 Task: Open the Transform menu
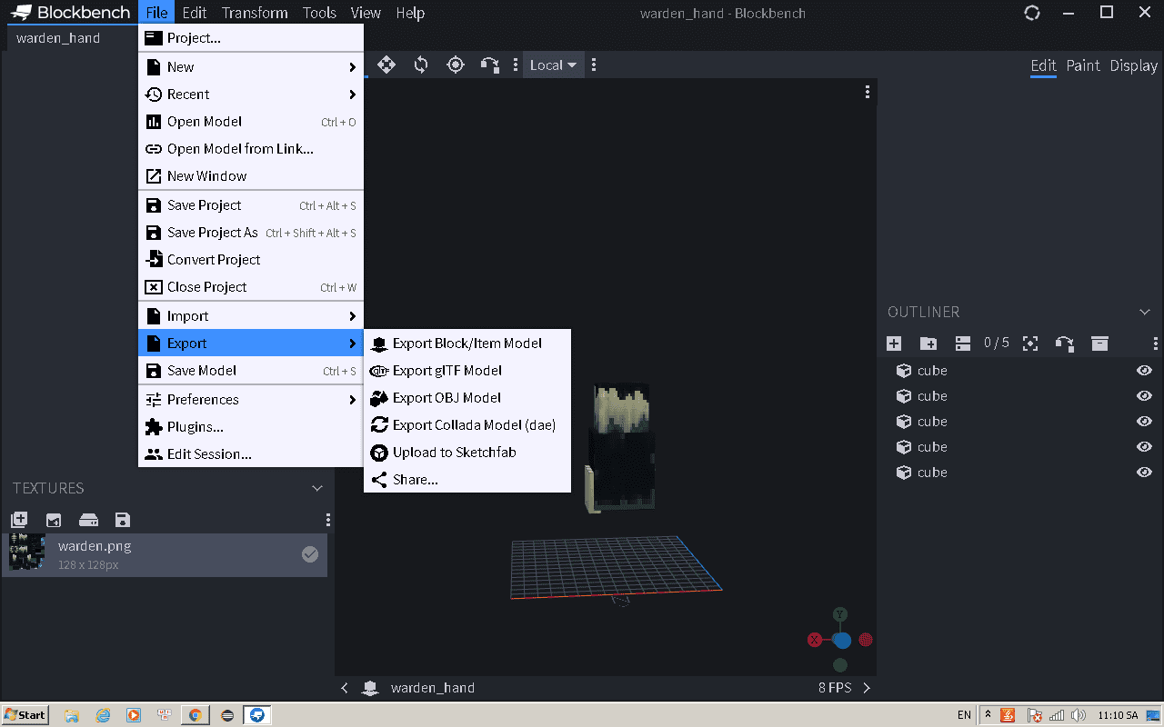255,13
